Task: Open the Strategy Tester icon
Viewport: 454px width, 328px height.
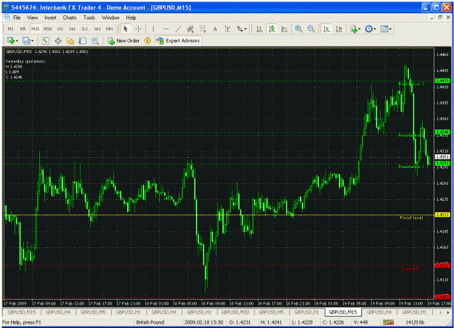Action: point(95,41)
